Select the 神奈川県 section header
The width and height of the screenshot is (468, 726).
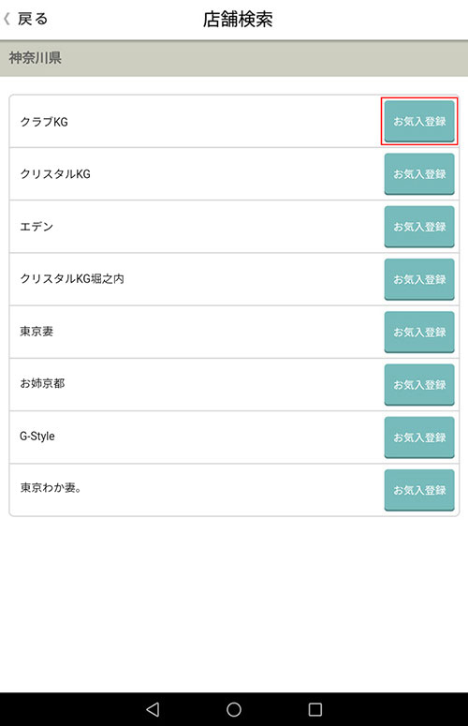tap(234, 58)
